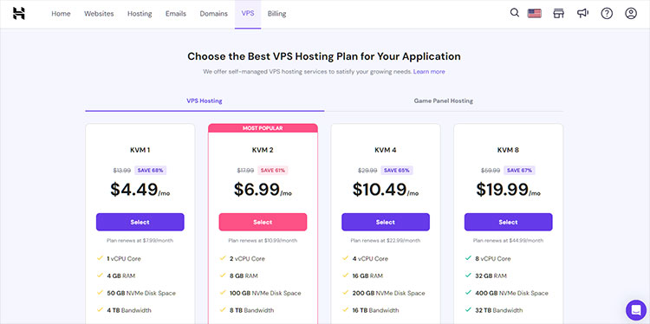Click the megaphone announcements icon
The image size is (650, 324).
583,13
